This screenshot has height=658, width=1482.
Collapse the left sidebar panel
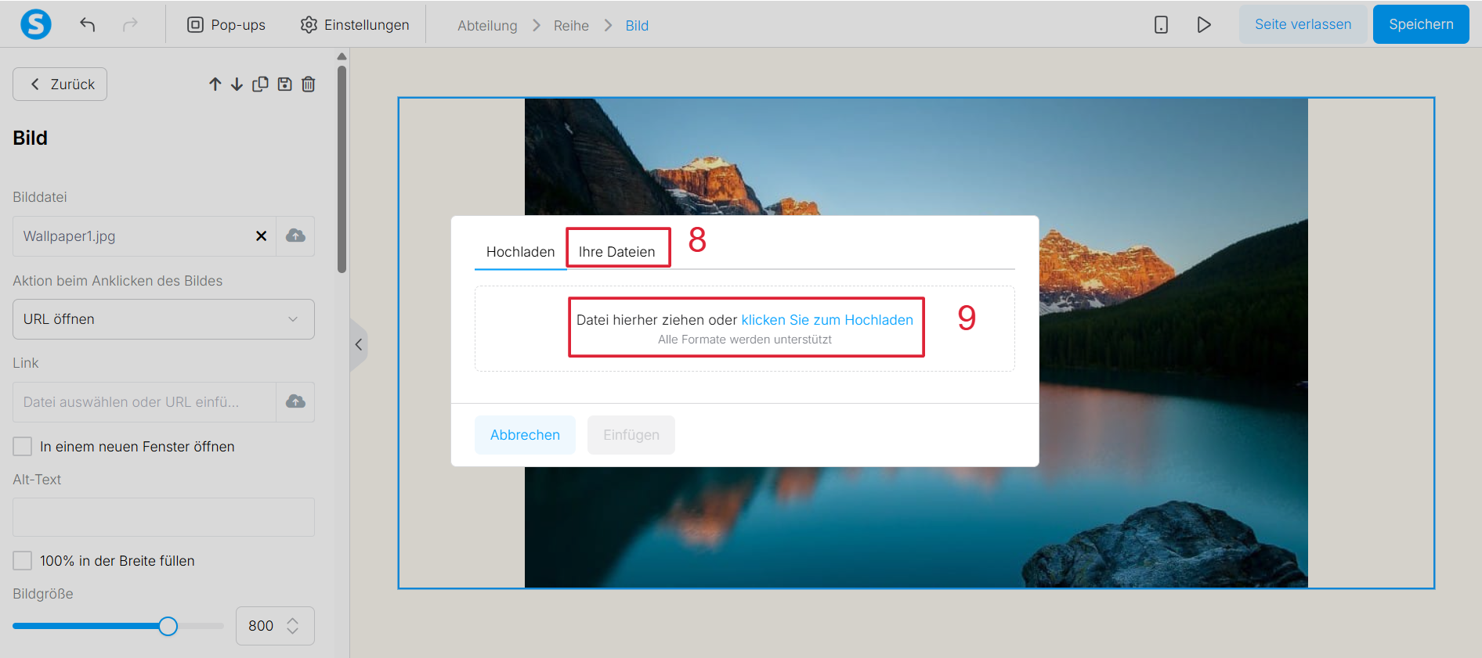point(359,344)
